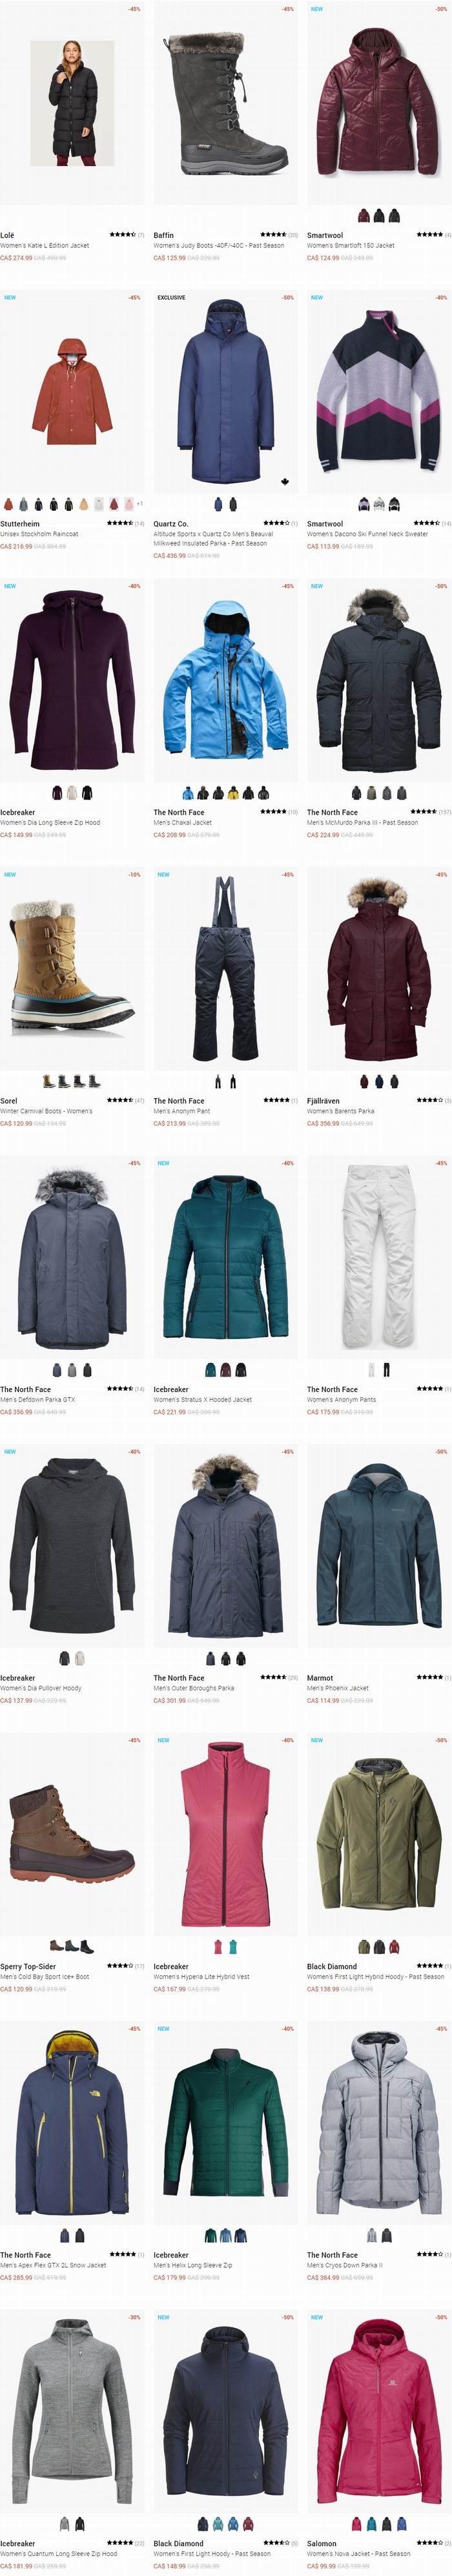This screenshot has height=2576, width=452.
Task: Open the Quartz Co. brand link
Action: click(x=171, y=524)
